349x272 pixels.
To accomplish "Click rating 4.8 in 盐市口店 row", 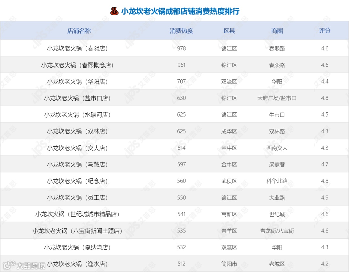I will point(325,98).
